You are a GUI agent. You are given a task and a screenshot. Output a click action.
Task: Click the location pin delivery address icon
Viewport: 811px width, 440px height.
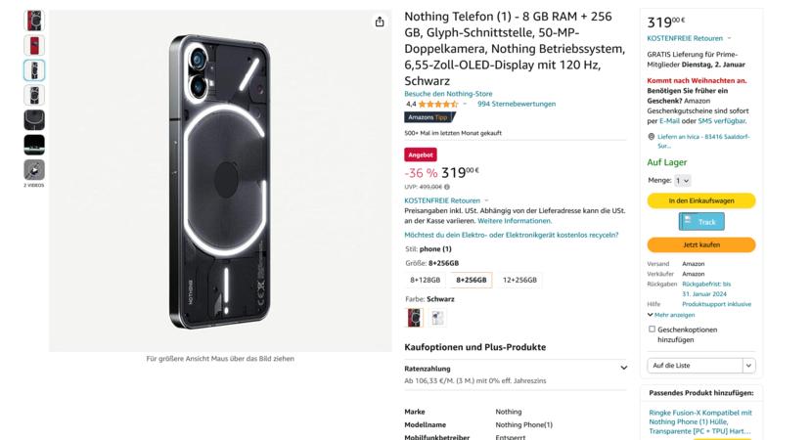pos(652,137)
